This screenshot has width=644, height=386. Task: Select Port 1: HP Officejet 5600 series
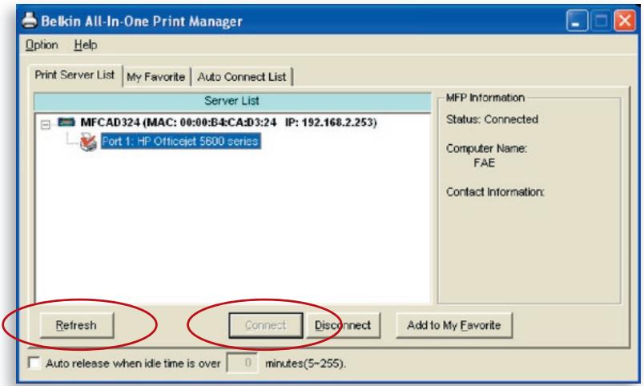coord(181,141)
